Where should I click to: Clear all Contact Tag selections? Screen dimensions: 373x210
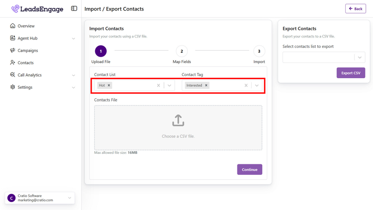click(x=246, y=85)
